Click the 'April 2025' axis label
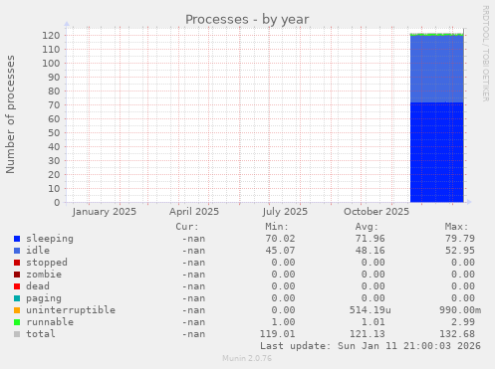This screenshot has height=369, width=495. 194,212
